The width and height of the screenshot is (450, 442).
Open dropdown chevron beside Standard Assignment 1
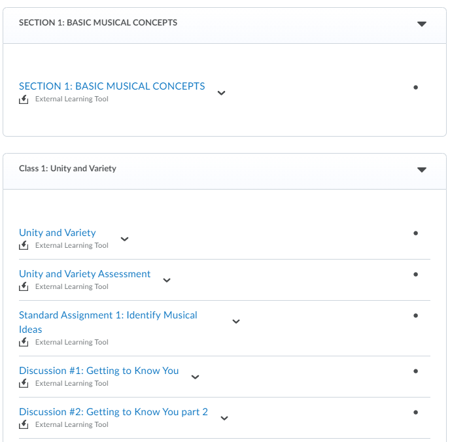tap(236, 321)
